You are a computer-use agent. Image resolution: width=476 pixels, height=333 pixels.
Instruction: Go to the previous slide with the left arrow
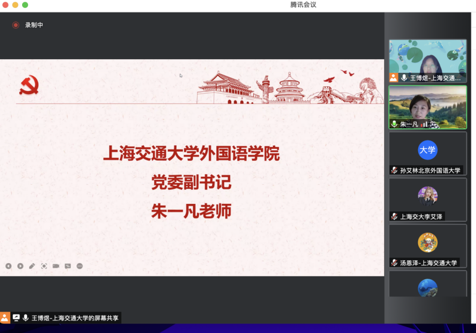click(9, 266)
